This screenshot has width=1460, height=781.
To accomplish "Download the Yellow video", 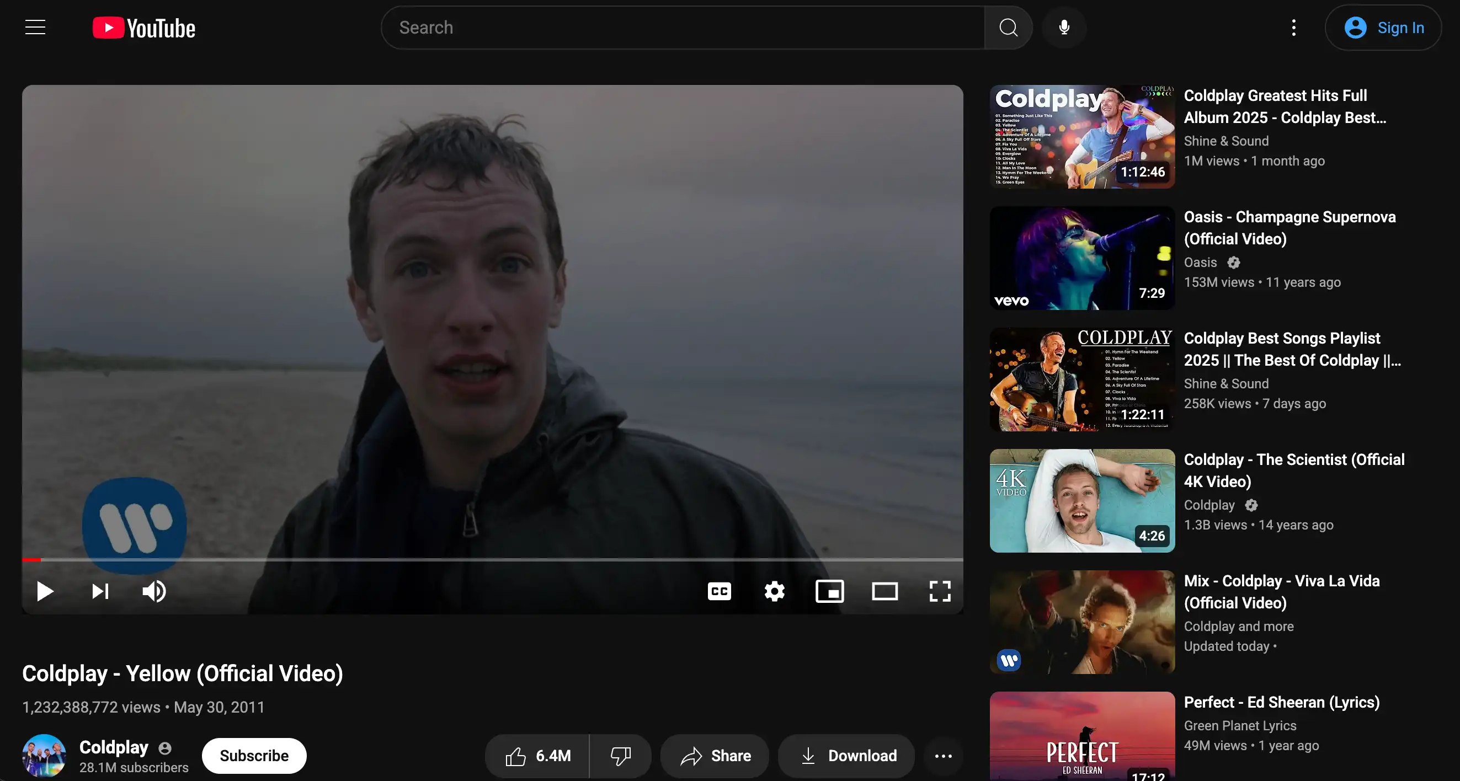I will (846, 756).
